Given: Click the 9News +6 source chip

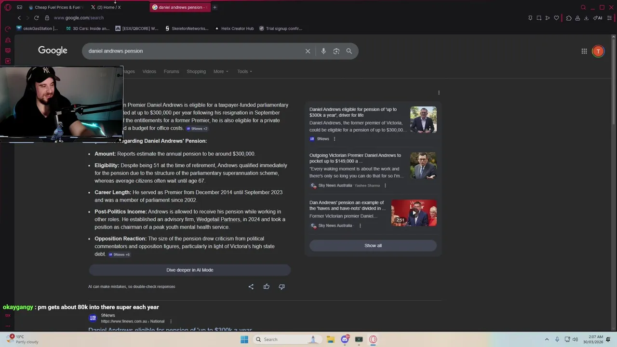Looking at the screenshot, I should point(119,254).
